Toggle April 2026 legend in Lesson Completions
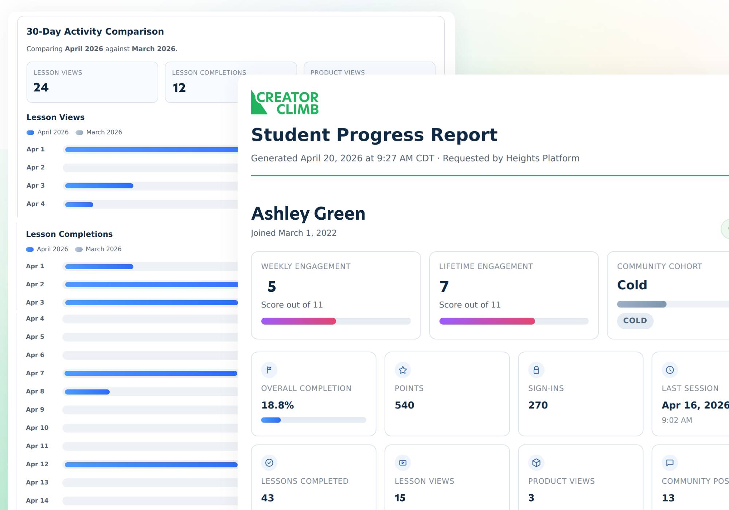The width and height of the screenshot is (729, 510). coord(47,249)
